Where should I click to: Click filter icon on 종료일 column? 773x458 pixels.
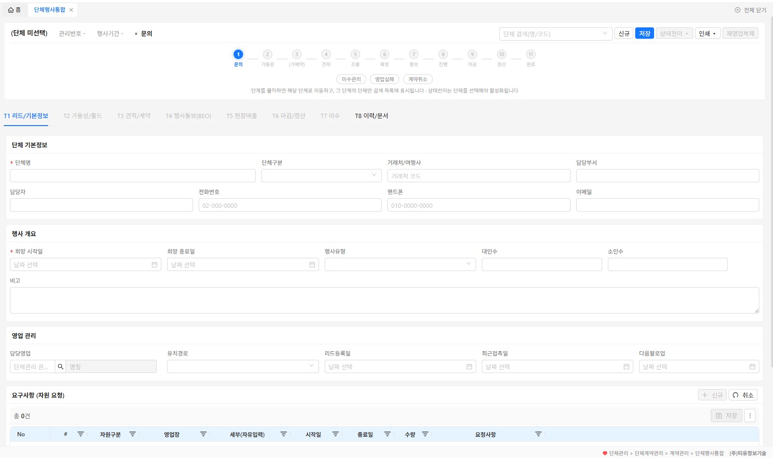point(387,434)
